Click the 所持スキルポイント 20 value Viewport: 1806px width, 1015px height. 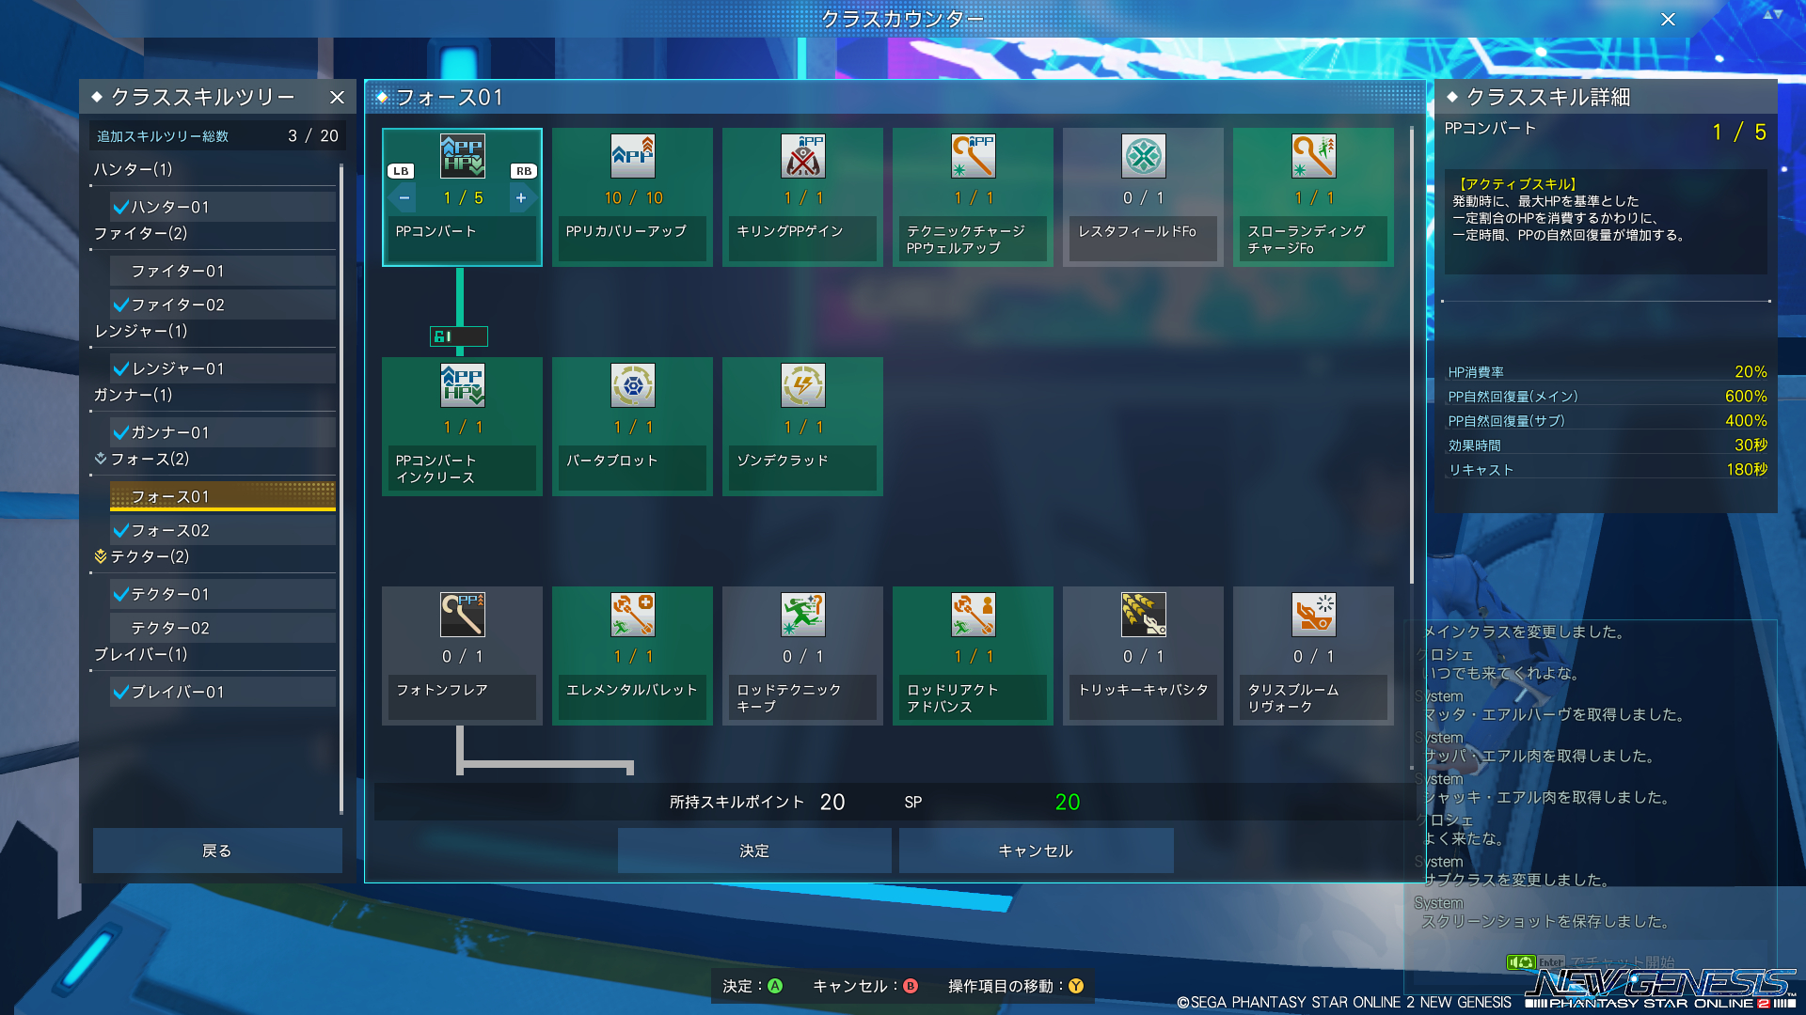832,802
